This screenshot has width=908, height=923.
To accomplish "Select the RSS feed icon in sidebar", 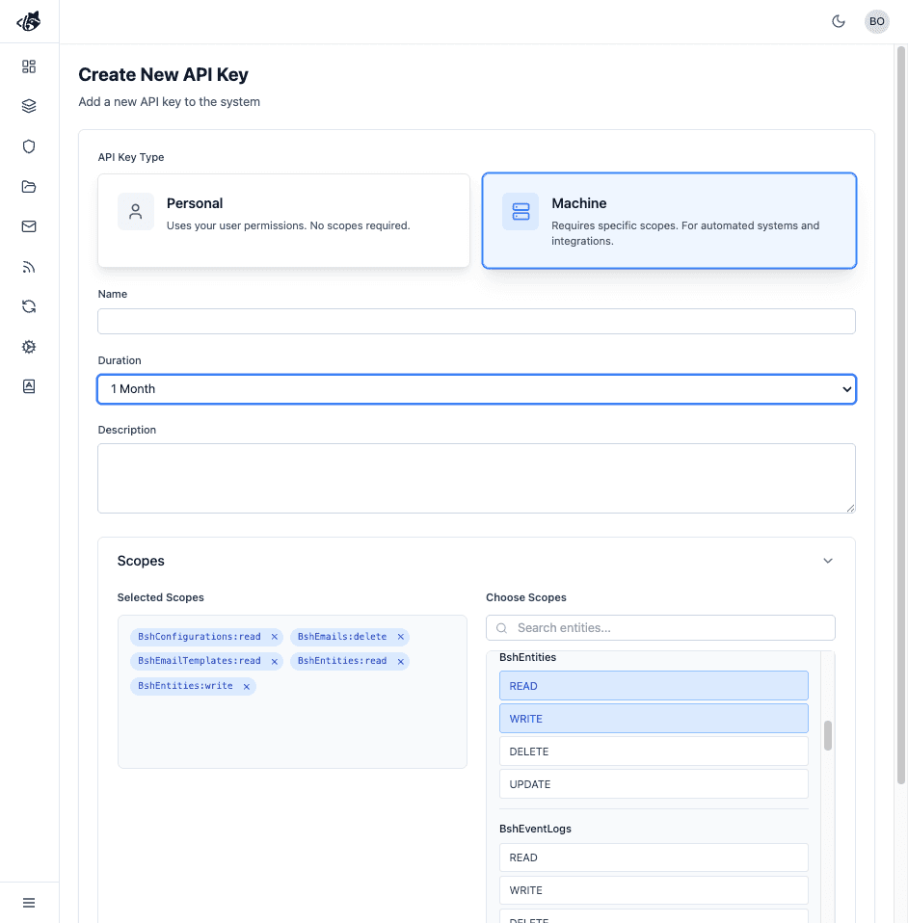I will point(29,266).
